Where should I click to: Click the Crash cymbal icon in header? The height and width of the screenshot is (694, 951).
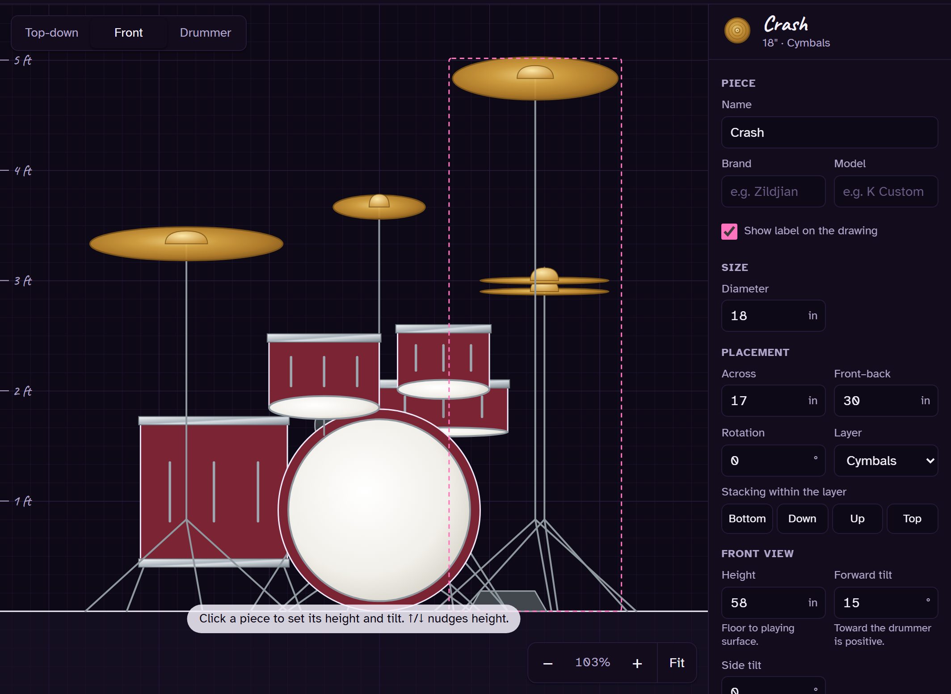pos(737,31)
